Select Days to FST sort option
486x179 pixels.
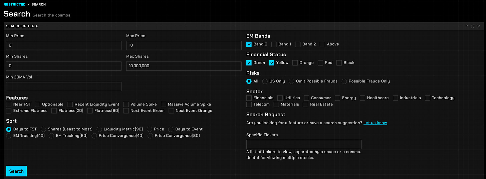(9, 129)
